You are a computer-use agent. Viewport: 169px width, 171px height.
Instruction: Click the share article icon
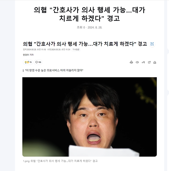(149, 62)
